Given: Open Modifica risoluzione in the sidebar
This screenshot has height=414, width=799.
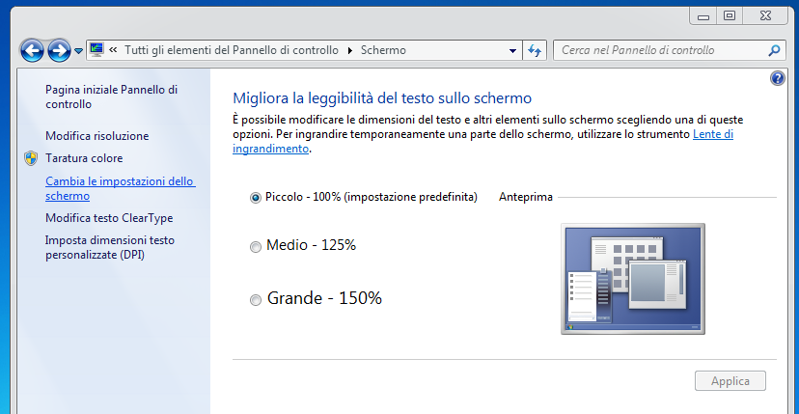Looking at the screenshot, I should coord(96,136).
